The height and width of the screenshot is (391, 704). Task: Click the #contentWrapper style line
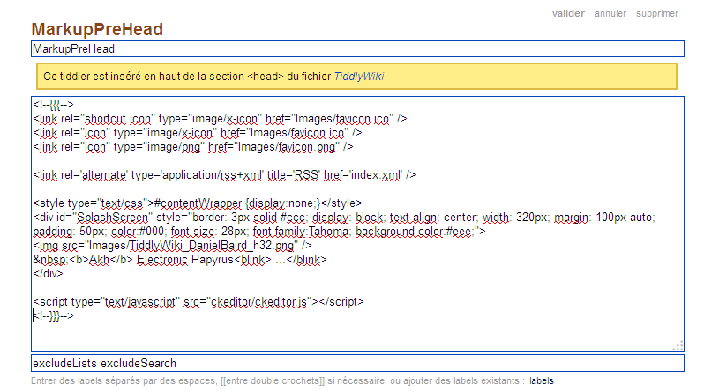(197, 203)
